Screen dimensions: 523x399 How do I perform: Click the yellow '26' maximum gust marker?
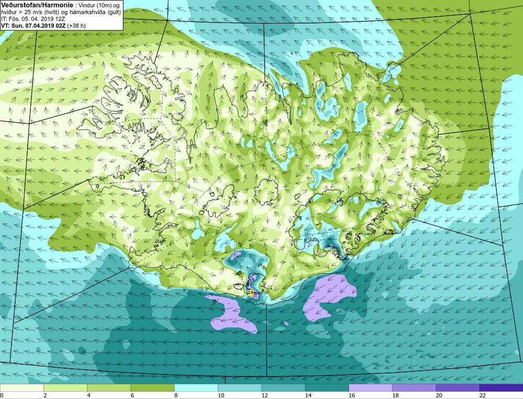coord(251,292)
